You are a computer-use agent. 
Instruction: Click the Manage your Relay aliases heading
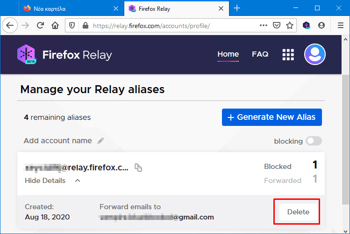pyautogui.click(x=93, y=89)
